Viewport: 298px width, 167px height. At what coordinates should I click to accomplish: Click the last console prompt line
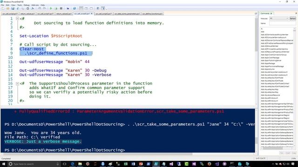tap(65, 150)
